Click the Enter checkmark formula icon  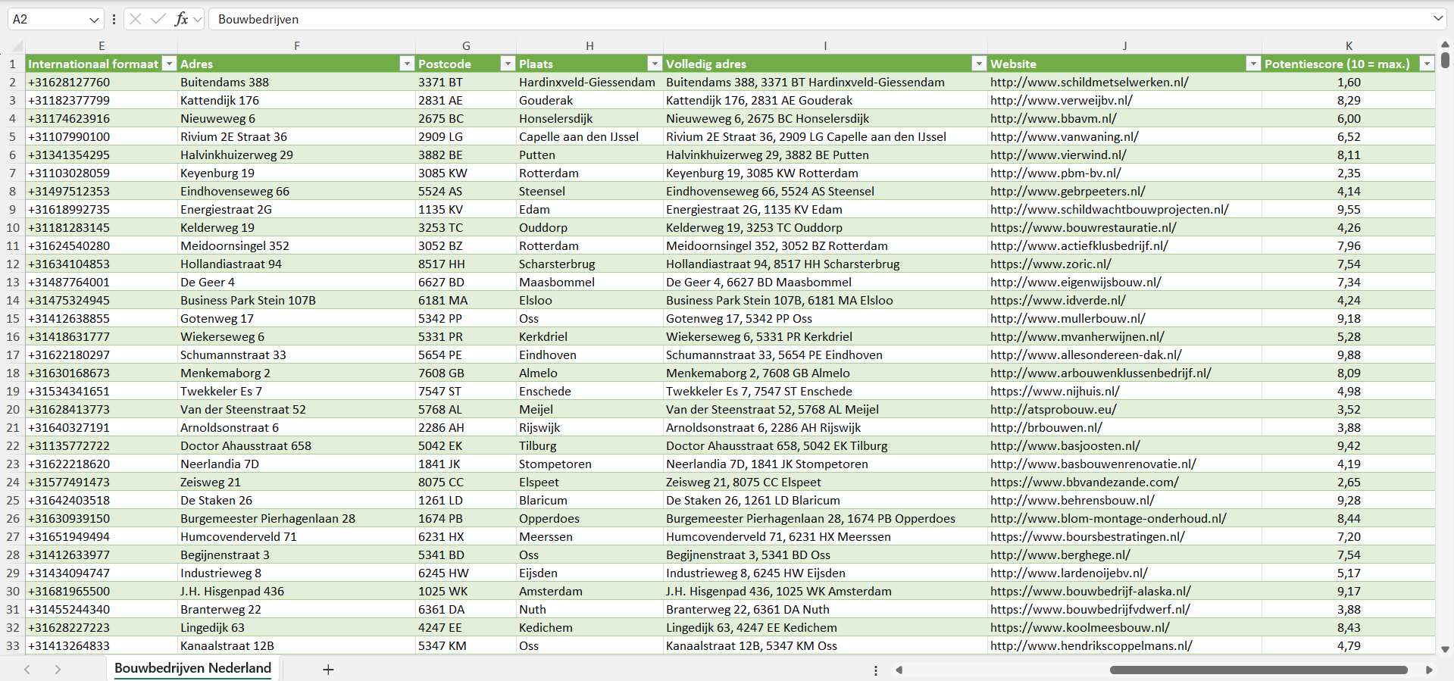[x=158, y=19]
